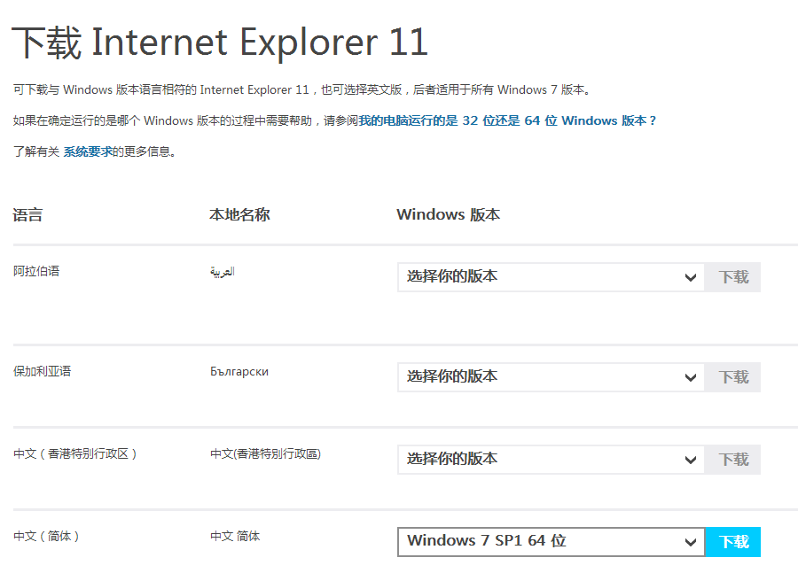
Task: Select the 保加利亚语 language label
Action: pyautogui.click(x=42, y=371)
